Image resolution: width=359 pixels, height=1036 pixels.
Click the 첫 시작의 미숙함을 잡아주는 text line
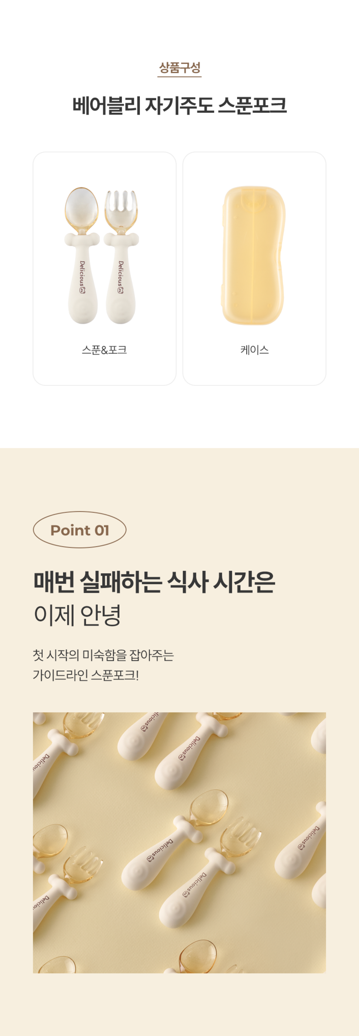tap(104, 655)
